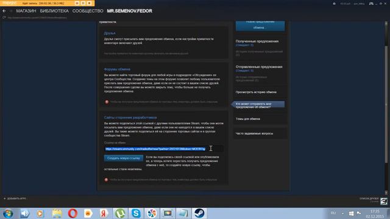Open the notepad-like taskbar icon

click(x=183, y=214)
